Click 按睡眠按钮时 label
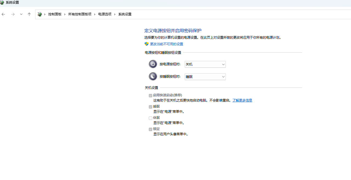The height and width of the screenshot is (180, 351). (x=170, y=77)
